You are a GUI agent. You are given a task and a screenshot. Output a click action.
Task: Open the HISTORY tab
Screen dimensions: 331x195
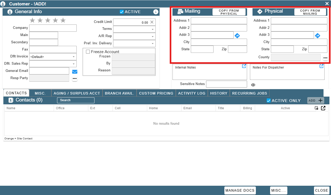coord(219,93)
